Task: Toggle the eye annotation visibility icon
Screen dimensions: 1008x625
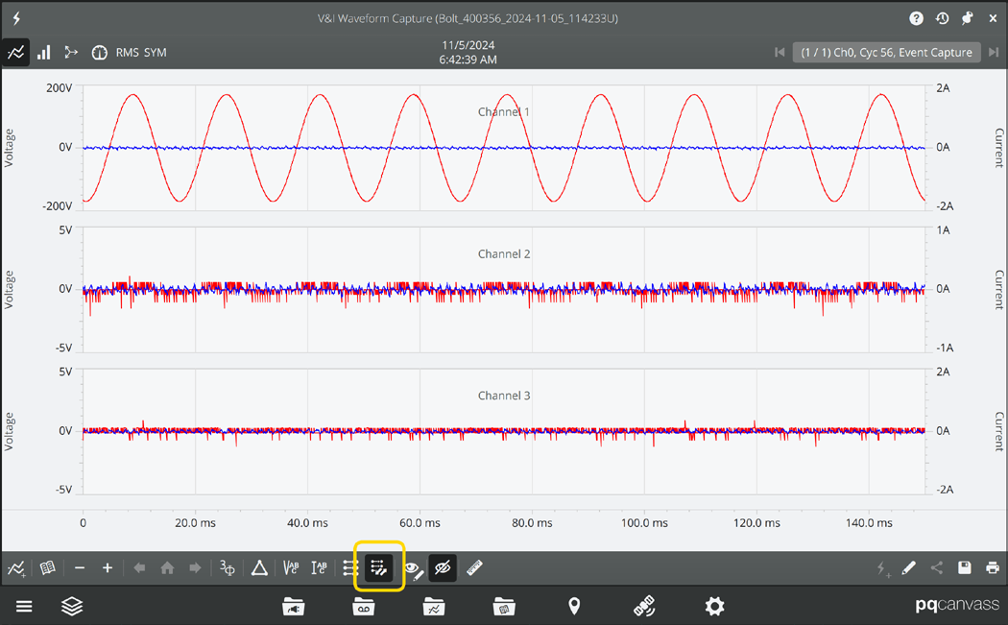Action: click(412, 567)
